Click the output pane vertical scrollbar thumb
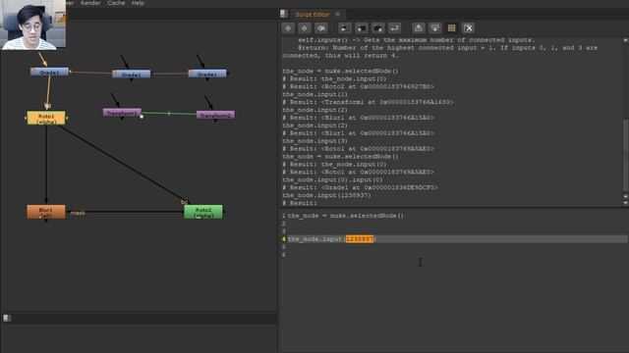The image size is (629, 353). click(x=625, y=155)
